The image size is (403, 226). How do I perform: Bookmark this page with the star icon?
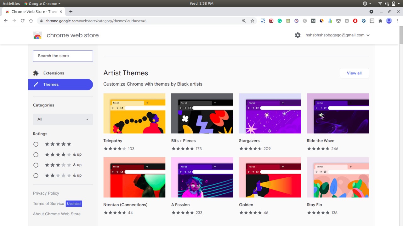(x=252, y=21)
